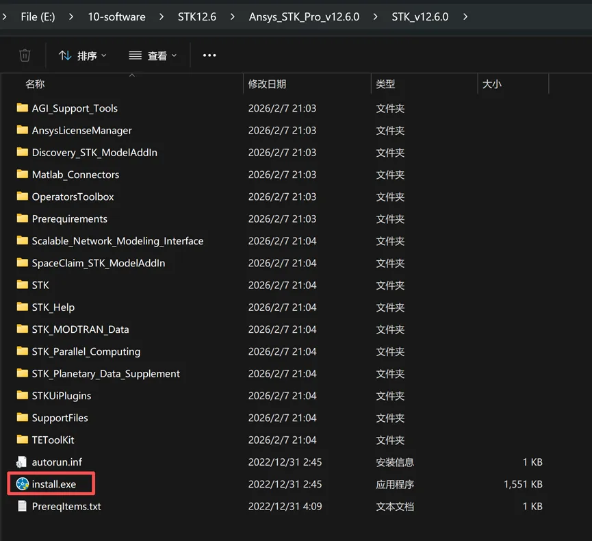Screen dimensions: 592x541
Task: Click the 安装信息 type cell
Action: click(394, 462)
